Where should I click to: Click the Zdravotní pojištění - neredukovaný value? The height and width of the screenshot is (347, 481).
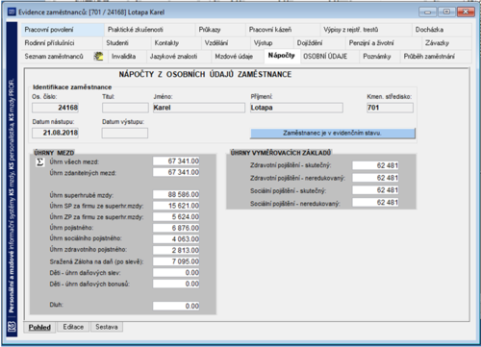pos(375,178)
